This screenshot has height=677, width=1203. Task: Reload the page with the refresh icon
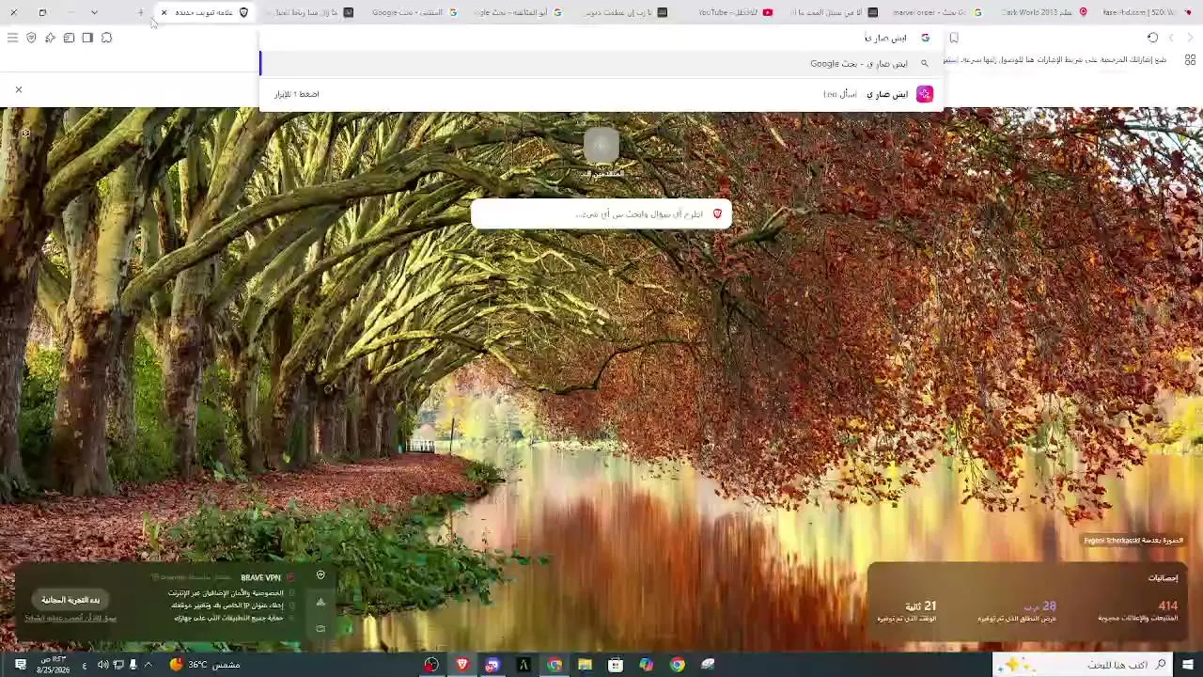tap(1152, 38)
